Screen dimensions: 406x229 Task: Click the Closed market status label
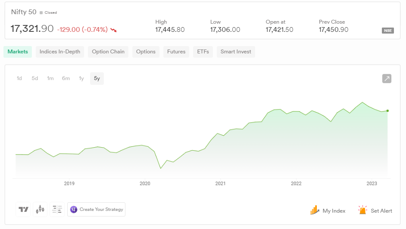click(x=51, y=12)
